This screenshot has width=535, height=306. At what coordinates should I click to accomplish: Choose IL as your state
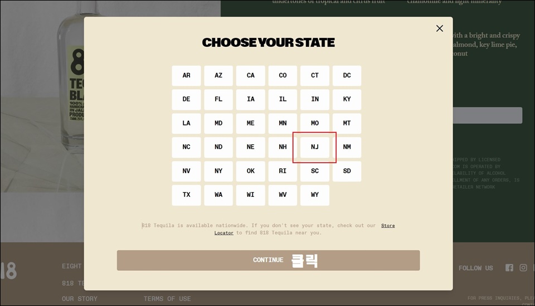click(x=283, y=100)
